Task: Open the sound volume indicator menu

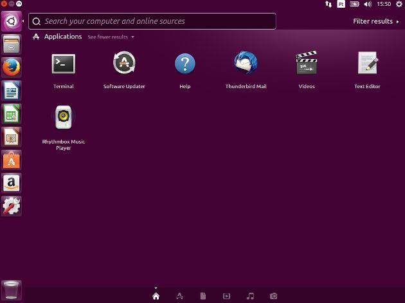Action: tap(368, 5)
